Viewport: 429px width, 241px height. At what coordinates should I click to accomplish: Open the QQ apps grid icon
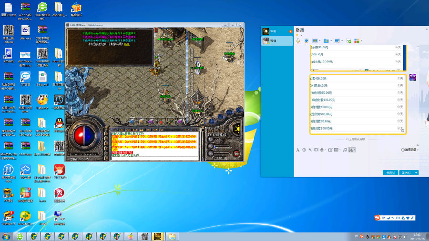click(357, 40)
